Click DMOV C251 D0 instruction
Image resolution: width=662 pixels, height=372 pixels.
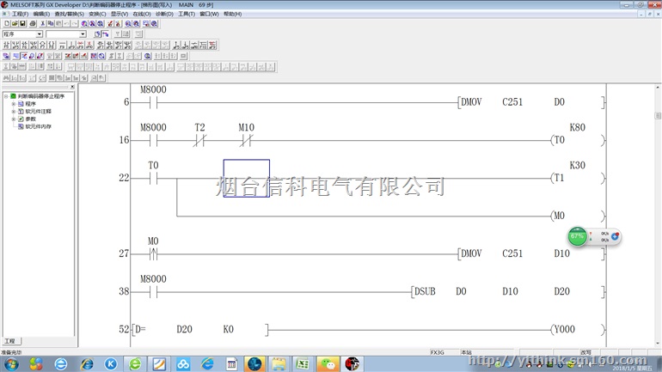pos(531,102)
